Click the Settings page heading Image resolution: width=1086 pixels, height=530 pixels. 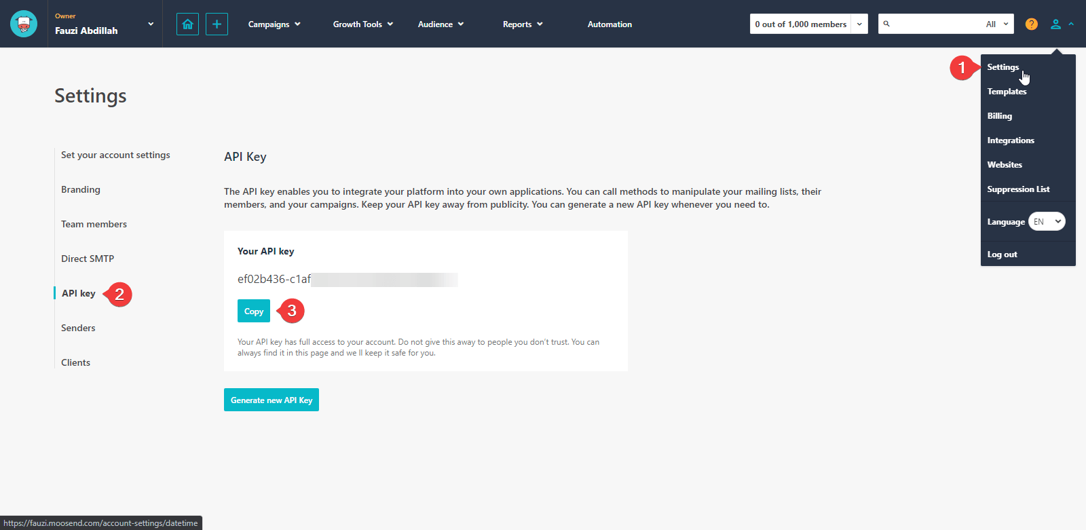click(90, 96)
